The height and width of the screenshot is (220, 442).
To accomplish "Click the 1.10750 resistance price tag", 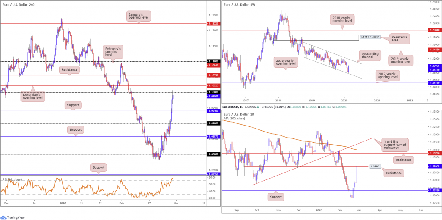I will (x=434, y=154).
